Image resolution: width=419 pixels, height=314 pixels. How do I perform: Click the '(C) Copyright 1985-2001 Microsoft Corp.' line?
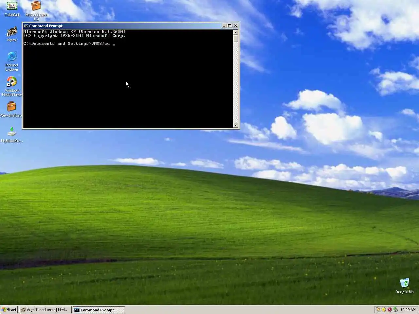74,36
